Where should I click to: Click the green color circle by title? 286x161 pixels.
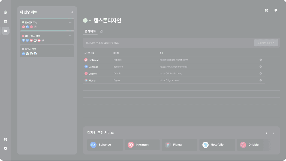pyautogui.click(x=85, y=20)
